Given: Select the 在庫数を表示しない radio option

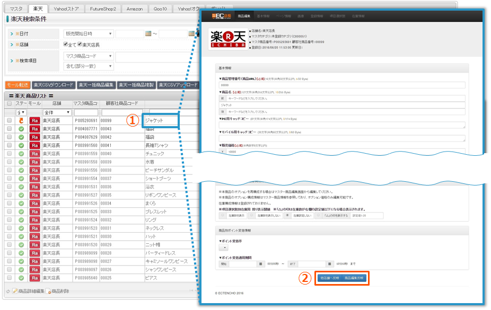Looking at the screenshot, I should click(x=252, y=216).
